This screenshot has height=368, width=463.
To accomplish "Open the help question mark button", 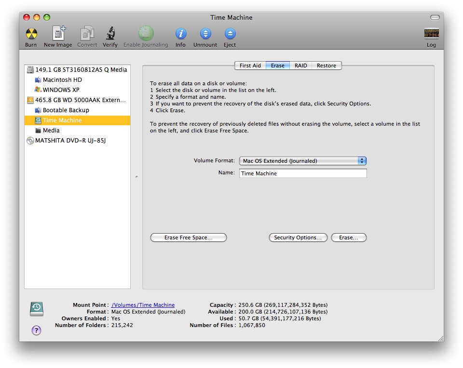I will pos(36,330).
